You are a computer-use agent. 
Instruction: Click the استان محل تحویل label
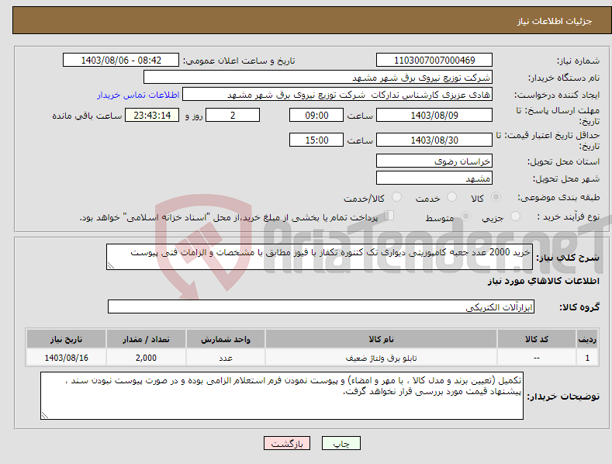(563, 161)
